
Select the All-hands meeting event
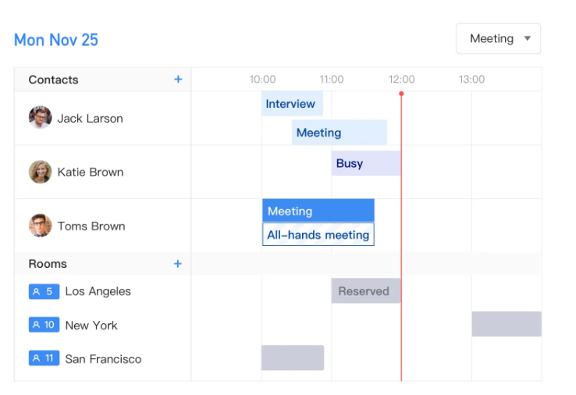(x=318, y=234)
